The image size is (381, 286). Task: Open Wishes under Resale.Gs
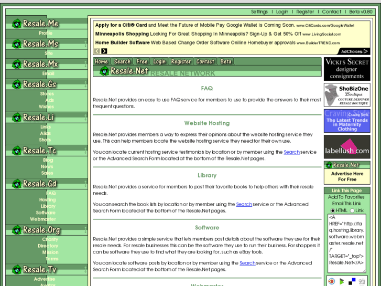point(46,107)
